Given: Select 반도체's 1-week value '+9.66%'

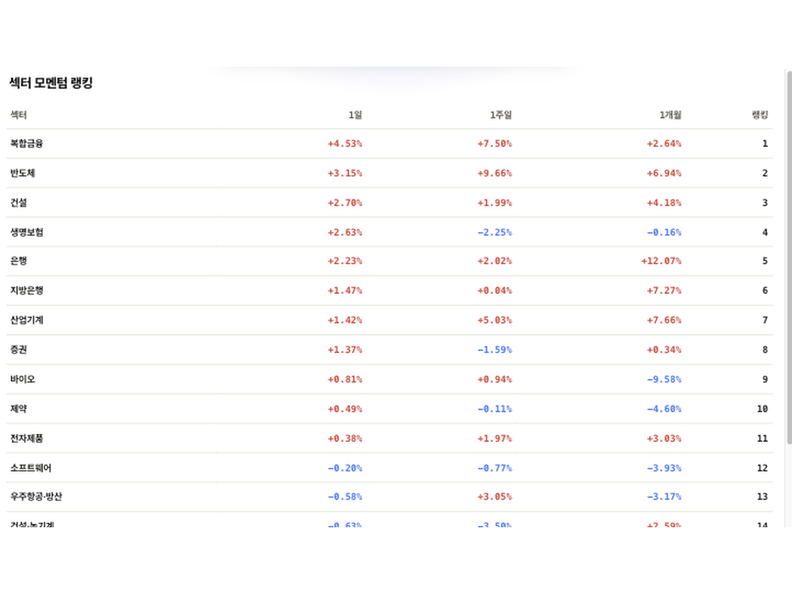Looking at the screenshot, I should [x=495, y=173].
